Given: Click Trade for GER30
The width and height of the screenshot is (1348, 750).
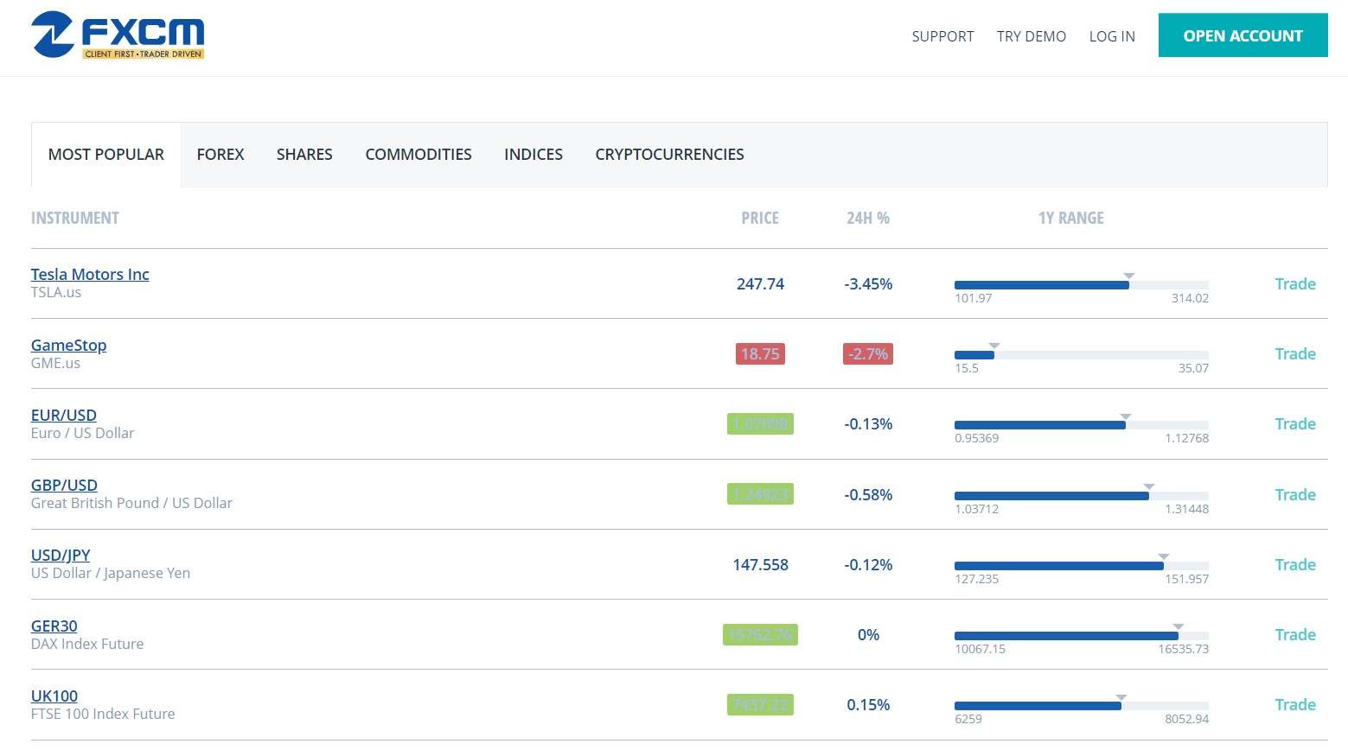Looking at the screenshot, I should pos(1295,634).
